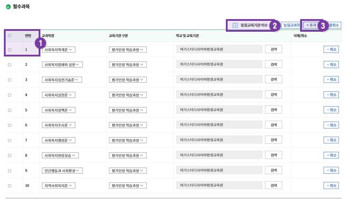Check the row 10 checkbox for 지역사회복지론
Image resolution: width=354 pixels, height=202 pixels.
click(10, 186)
